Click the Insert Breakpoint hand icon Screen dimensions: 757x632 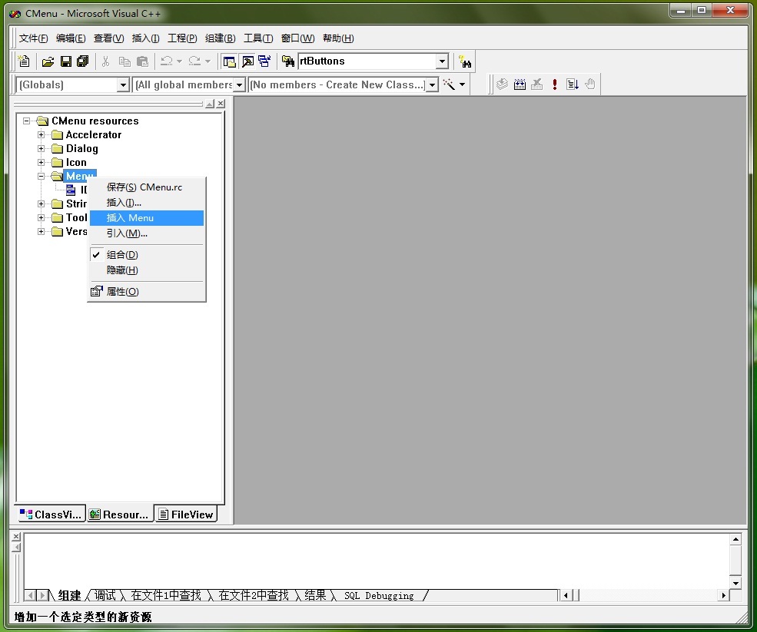point(590,84)
